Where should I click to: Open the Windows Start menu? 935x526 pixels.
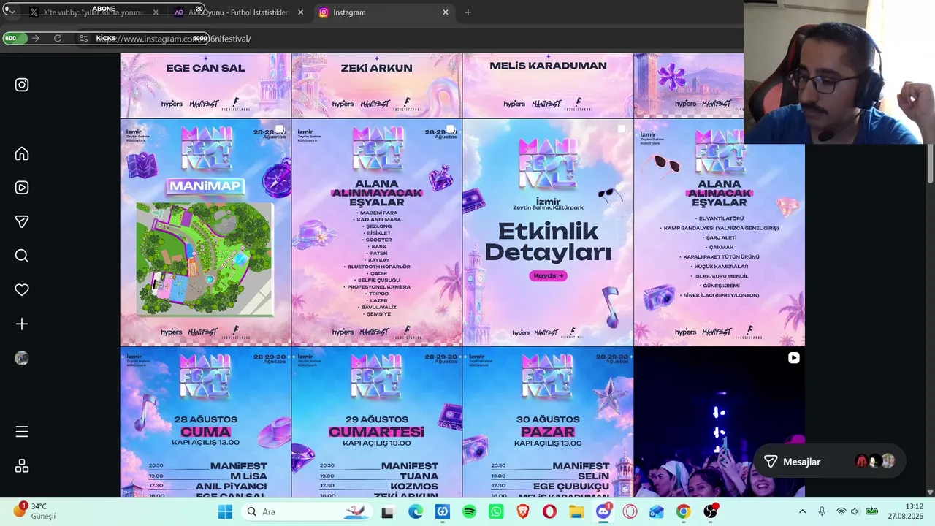click(x=225, y=511)
